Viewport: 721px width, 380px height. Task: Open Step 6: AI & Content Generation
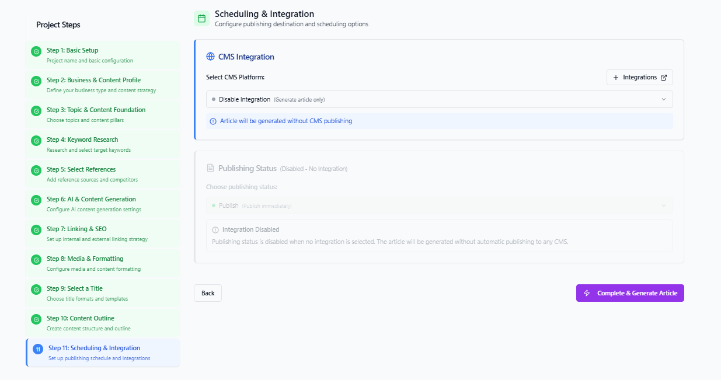pos(103,204)
